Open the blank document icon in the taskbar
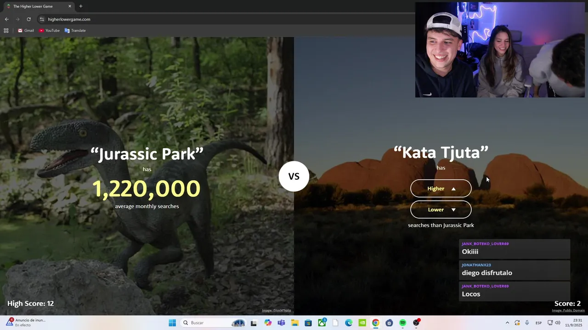This screenshot has width=588, height=330. 335,323
